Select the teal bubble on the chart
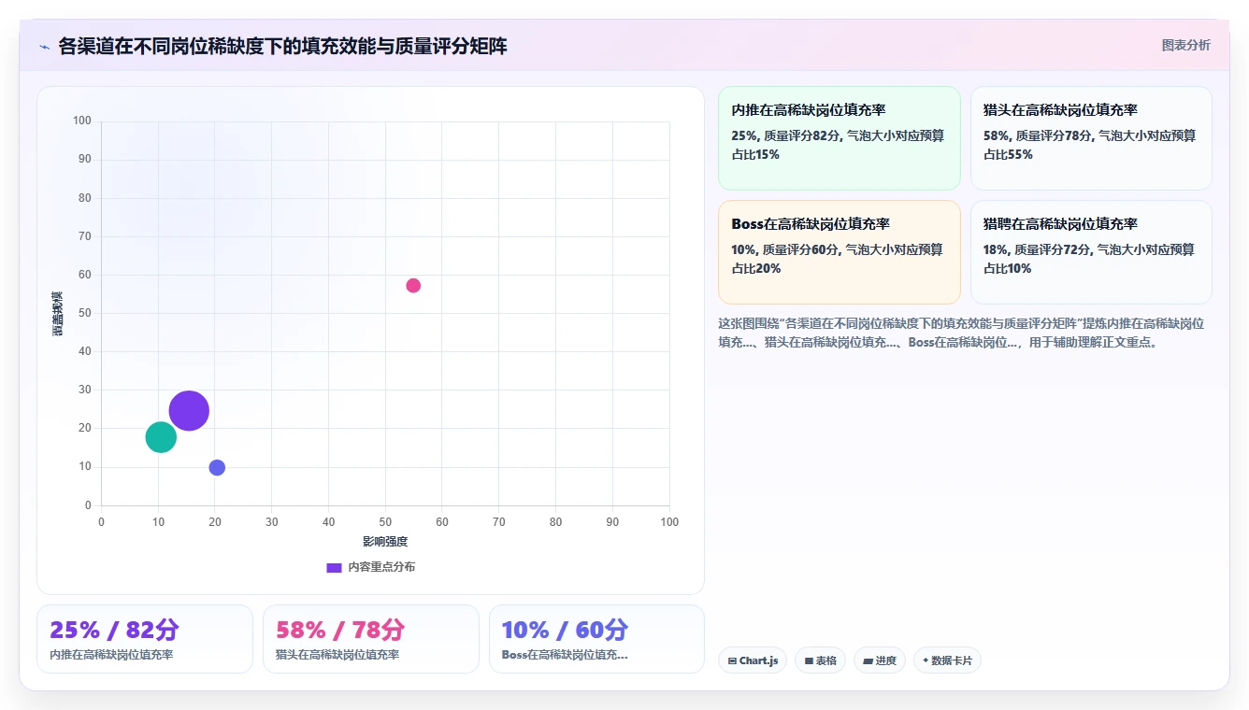 161,436
